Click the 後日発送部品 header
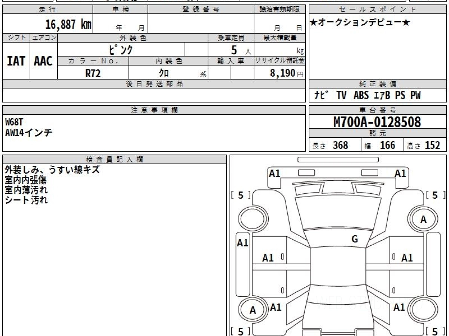This screenshot has height=336, width=449. pyautogui.click(x=154, y=84)
